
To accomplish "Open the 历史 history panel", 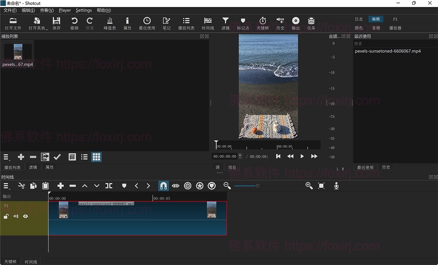I will [x=280, y=24].
